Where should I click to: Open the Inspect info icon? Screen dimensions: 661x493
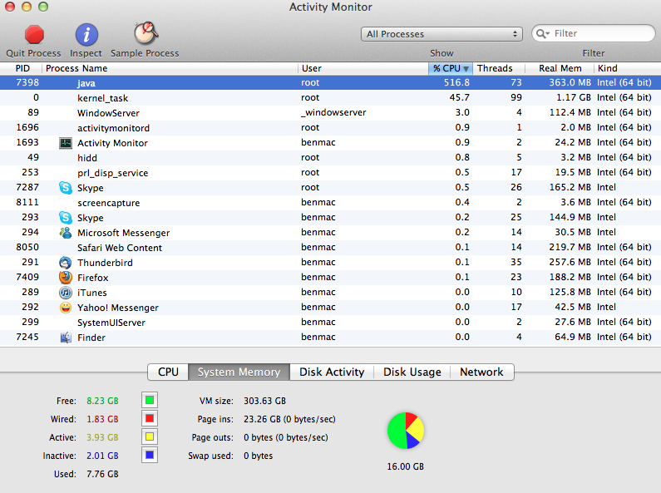[86, 35]
